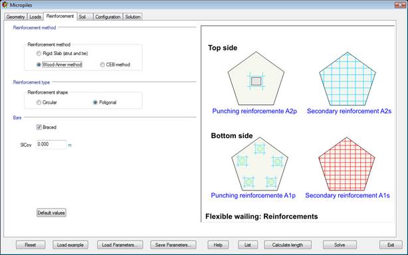408x255 pixels.
Task: Click the Micropiles app icon in title bar
Action: (x=5, y=5)
